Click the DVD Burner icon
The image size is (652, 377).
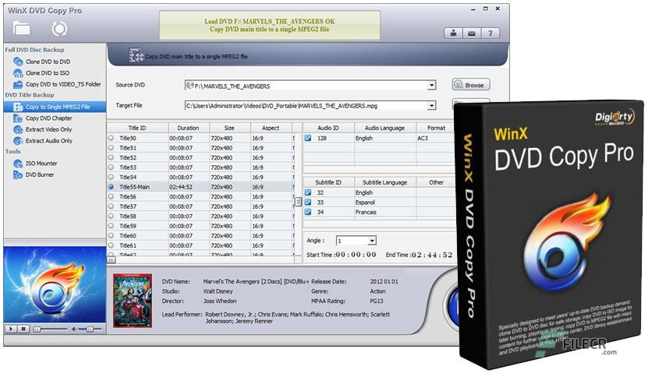pyautogui.click(x=18, y=174)
